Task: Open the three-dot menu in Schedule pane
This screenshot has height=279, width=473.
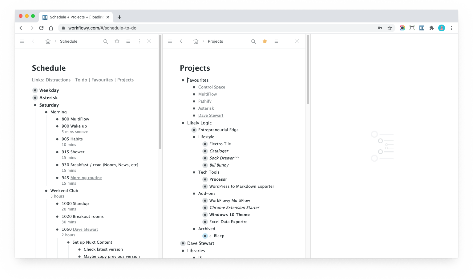Action: coord(139,41)
